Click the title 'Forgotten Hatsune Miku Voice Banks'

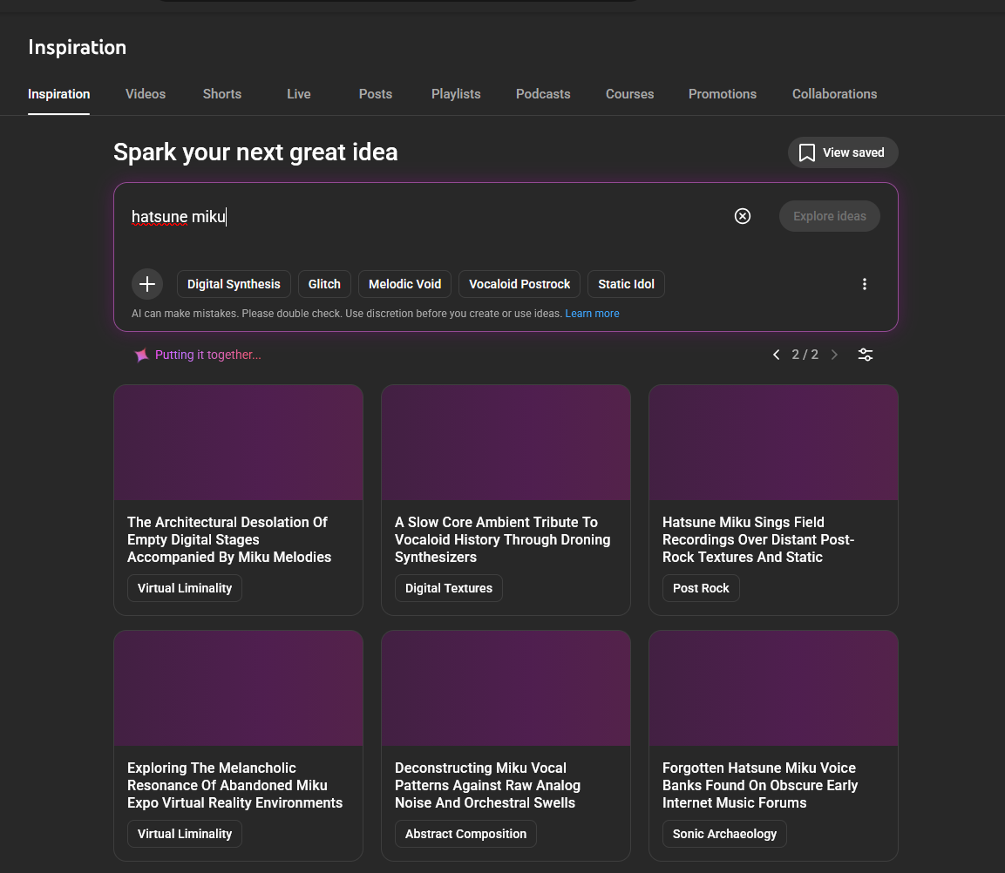point(759,785)
